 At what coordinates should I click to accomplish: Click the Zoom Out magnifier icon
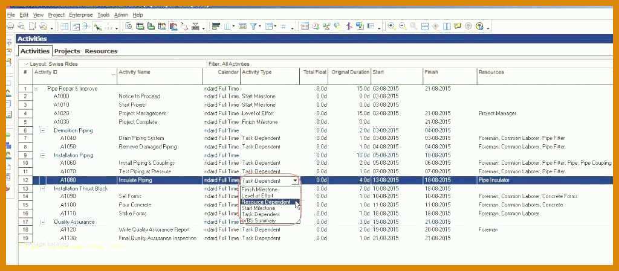coord(402,27)
